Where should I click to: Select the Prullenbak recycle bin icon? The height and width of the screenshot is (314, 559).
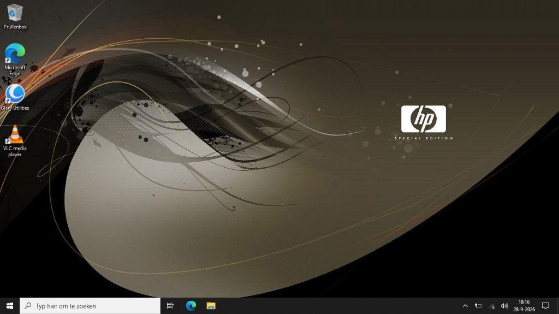(15, 16)
